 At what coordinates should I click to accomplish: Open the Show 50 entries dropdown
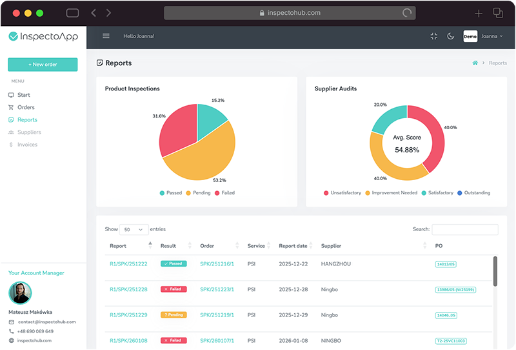pyautogui.click(x=134, y=229)
